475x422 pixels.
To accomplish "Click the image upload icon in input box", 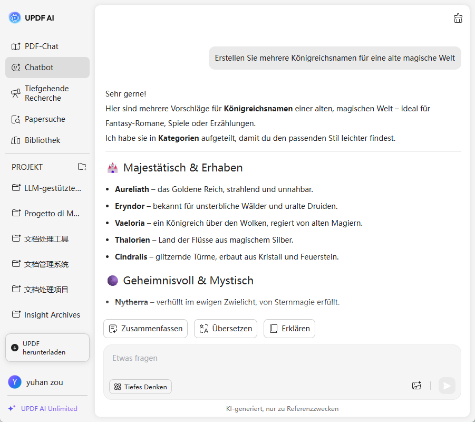I will point(416,386).
